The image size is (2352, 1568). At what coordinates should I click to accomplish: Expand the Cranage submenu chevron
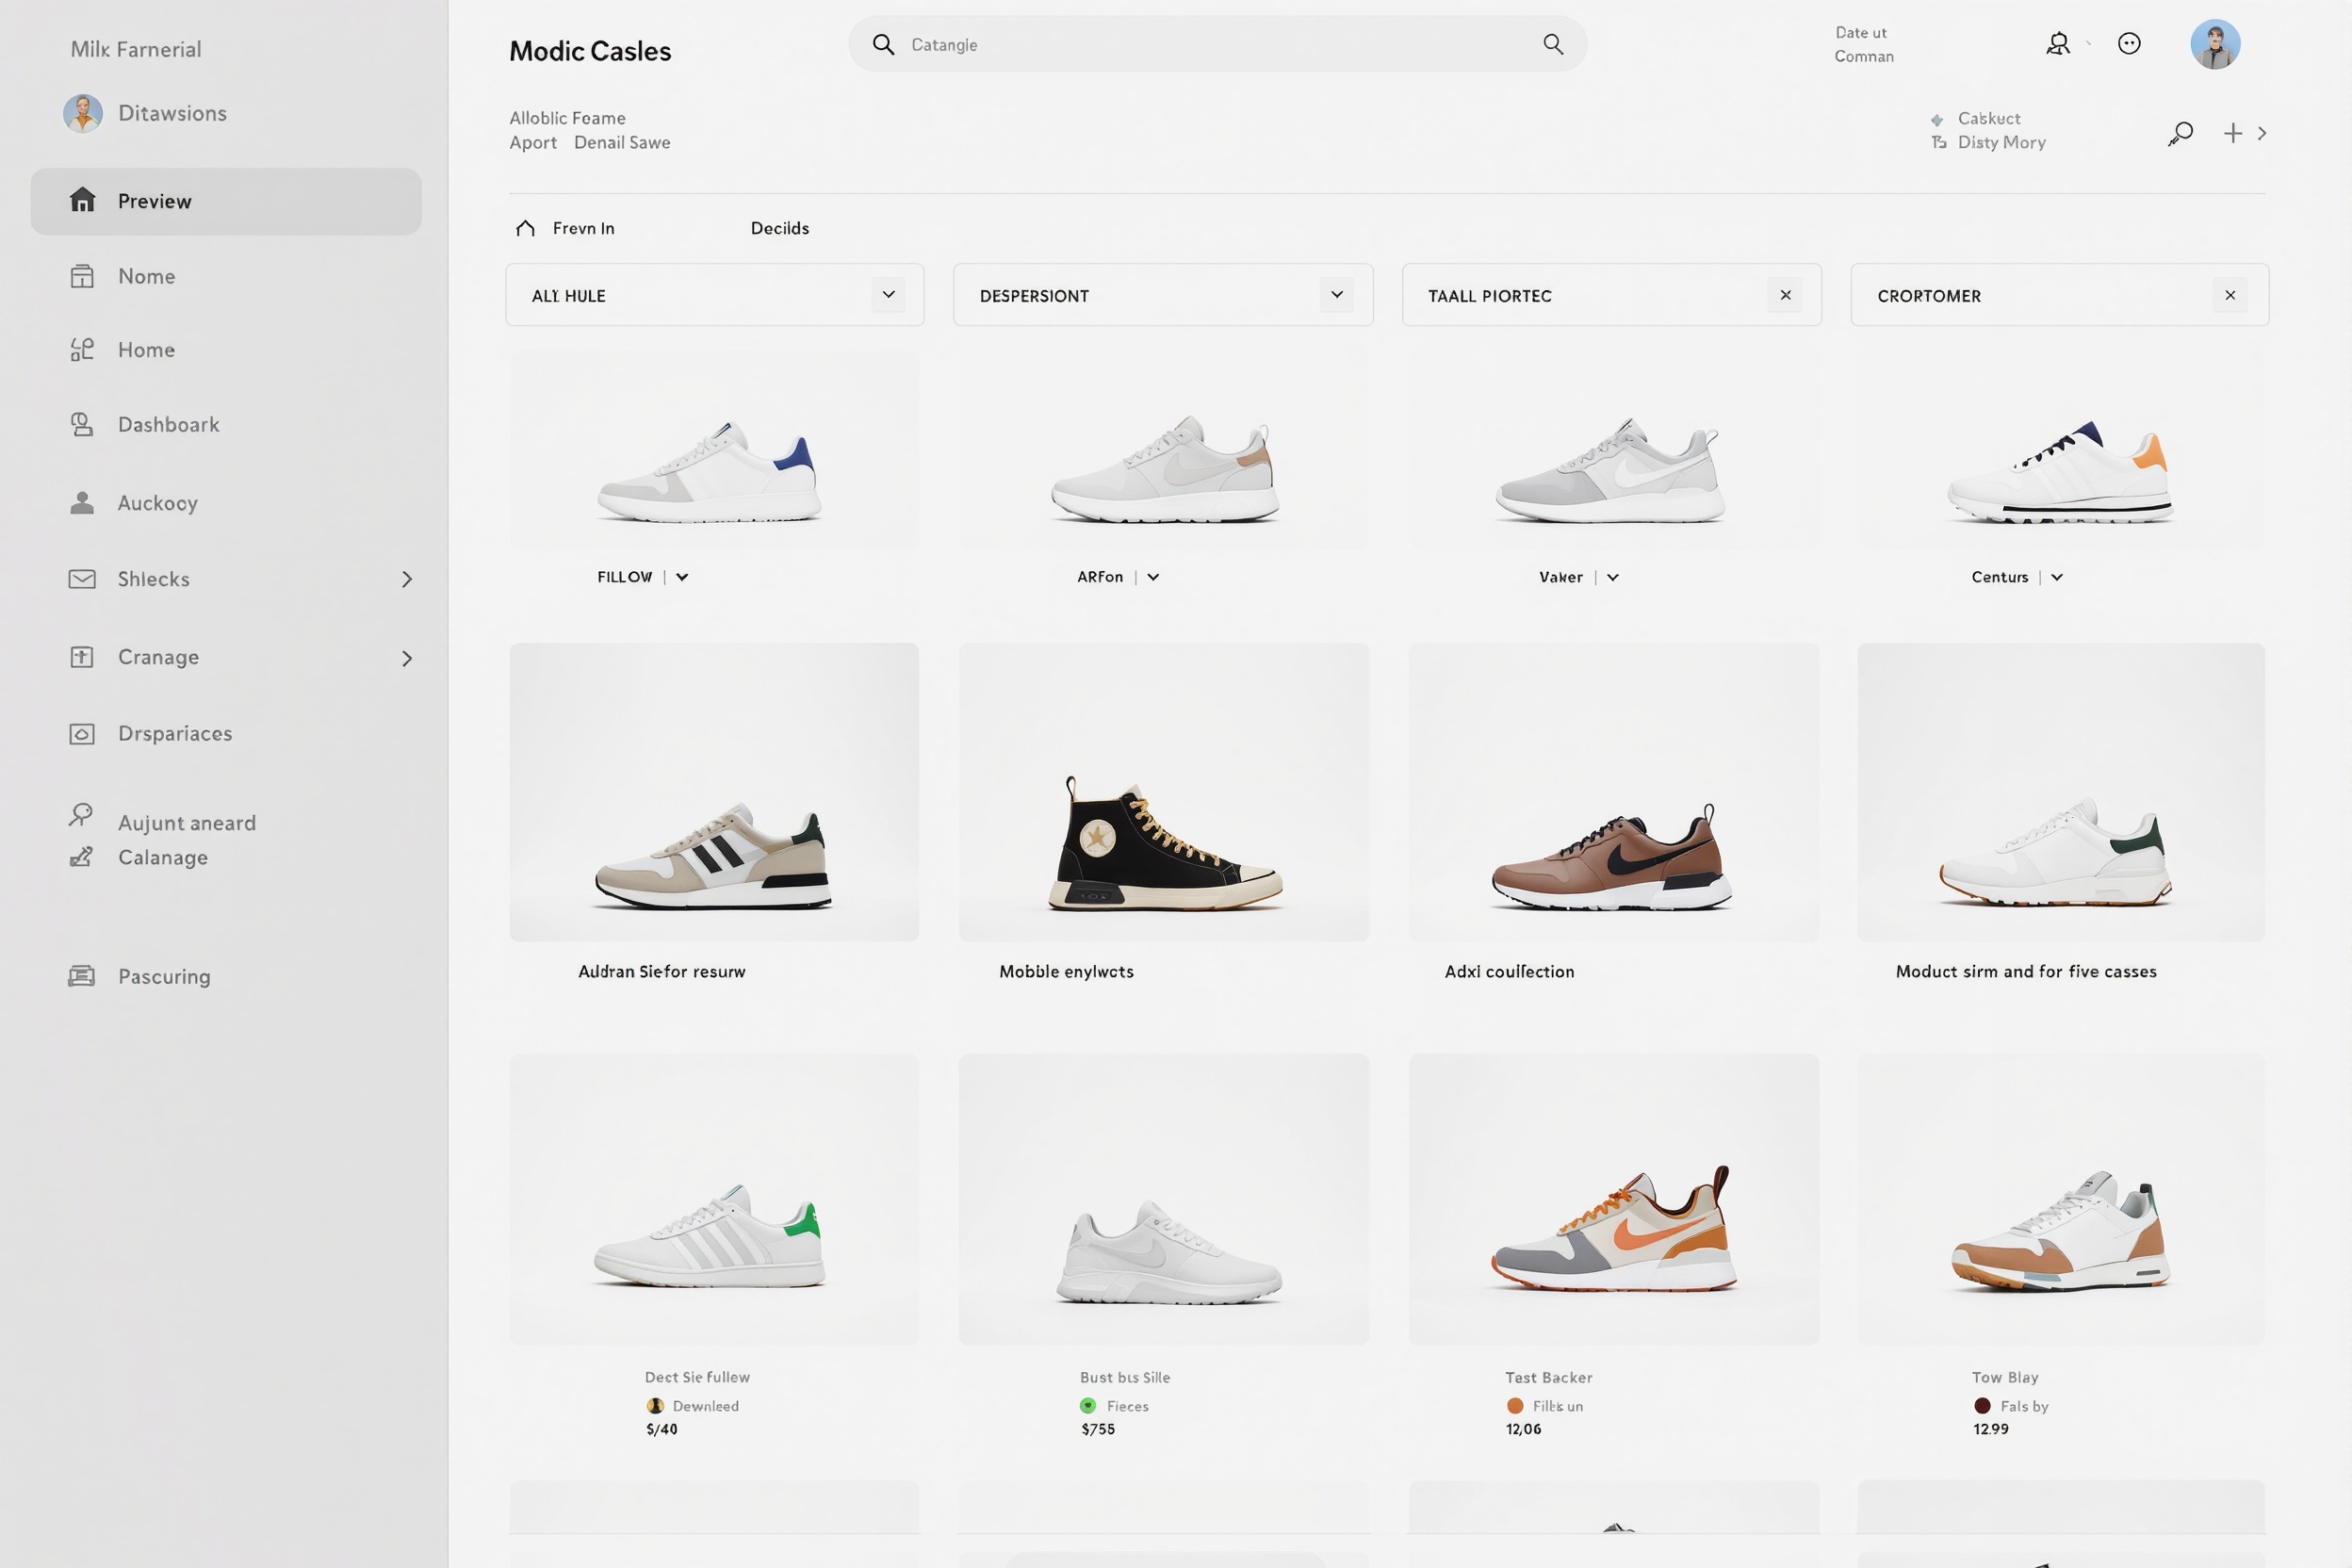click(406, 658)
